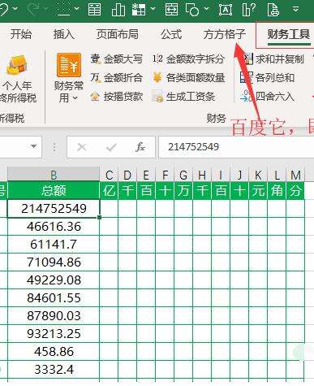Click 金额数字拆分 tool
The height and width of the screenshot is (386, 314).
pyautogui.click(x=188, y=59)
